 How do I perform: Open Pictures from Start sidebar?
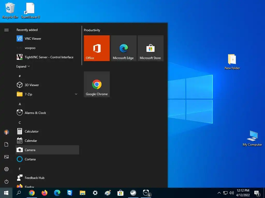pyautogui.click(x=6, y=157)
